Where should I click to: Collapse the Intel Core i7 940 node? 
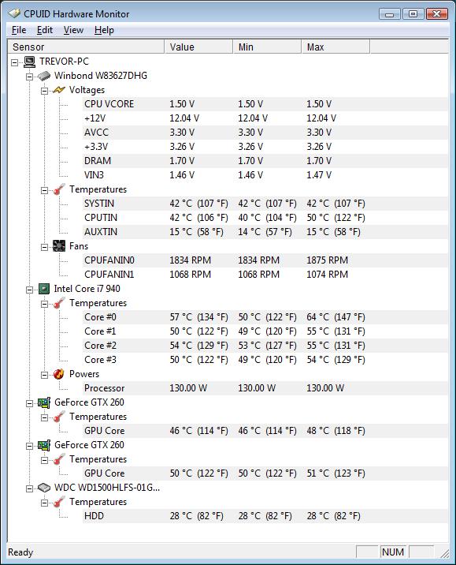(29, 290)
